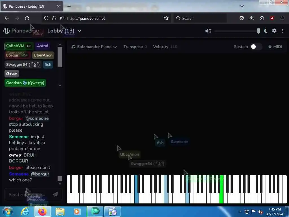Toggle dark mode with the moon icon
Image resolution: width=289 pixels, height=217 pixels.
[266, 31]
